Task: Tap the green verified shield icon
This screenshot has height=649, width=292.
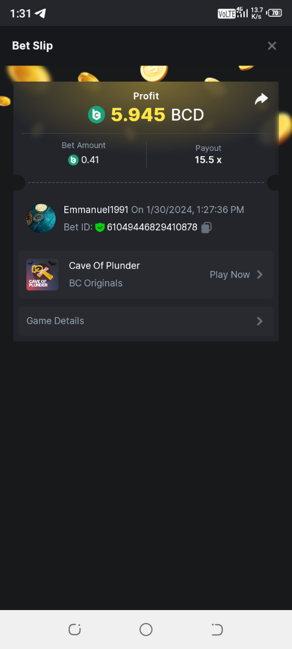Action: tap(99, 228)
